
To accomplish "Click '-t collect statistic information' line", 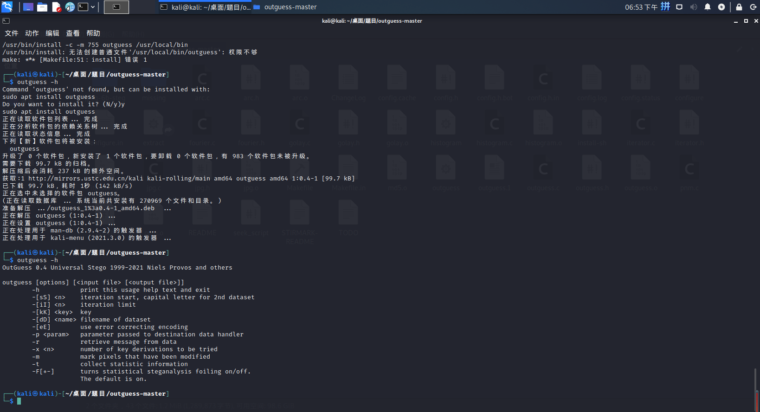I will point(110,364).
